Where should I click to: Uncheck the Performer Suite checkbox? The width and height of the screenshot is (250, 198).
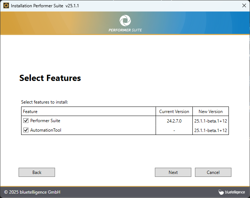pyautogui.click(x=26, y=121)
